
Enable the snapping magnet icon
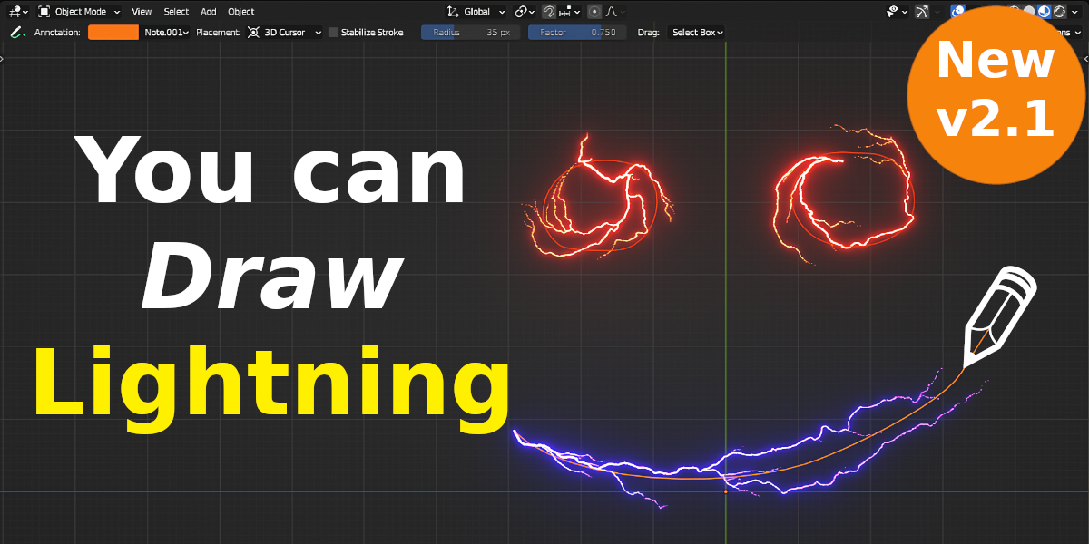[x=549, y=11]
